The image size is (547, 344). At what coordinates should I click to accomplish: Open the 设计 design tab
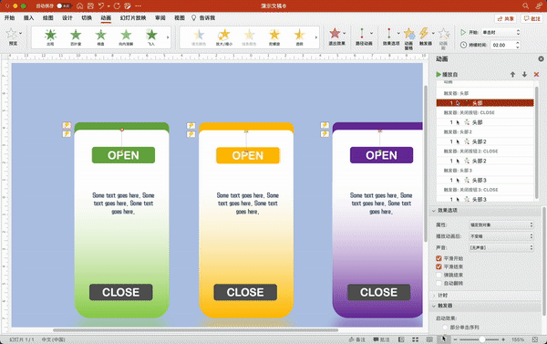pos(67,18)
